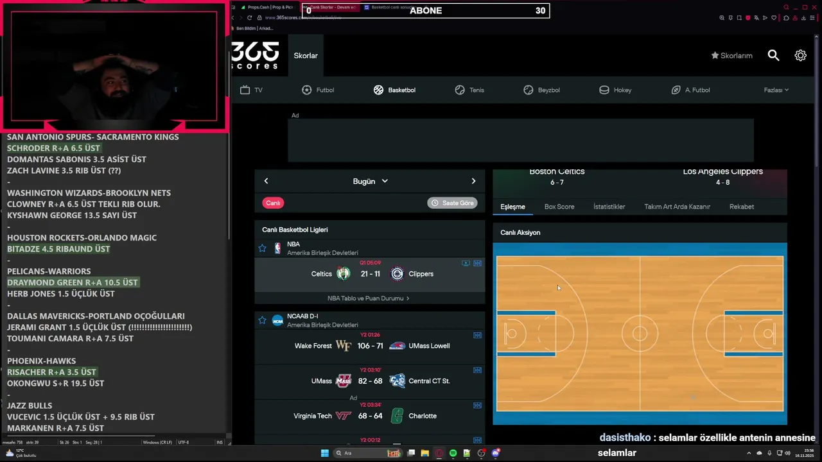Select the Tenis sport tab
The height and width of the screenshot is (462, 822).
(x=469, y=90)
